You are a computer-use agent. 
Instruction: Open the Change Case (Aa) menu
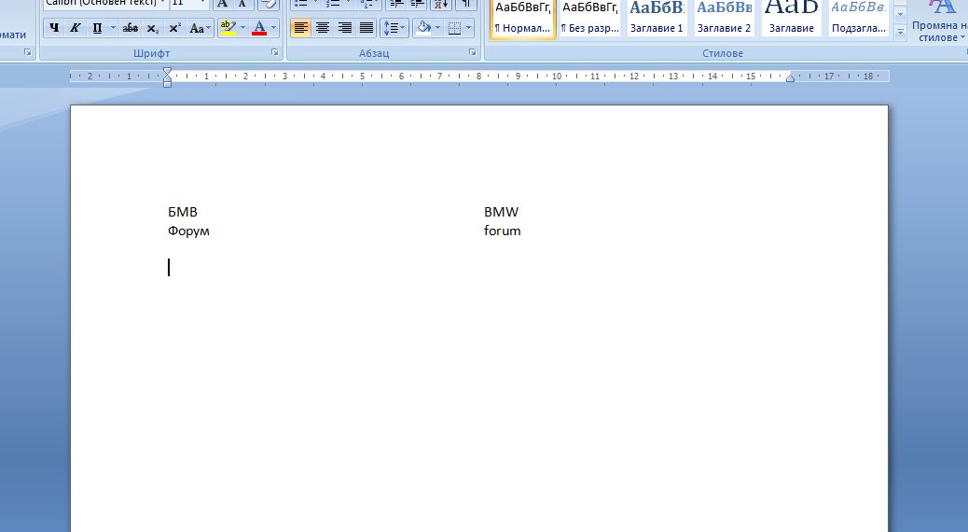click(x=200, y=28)
